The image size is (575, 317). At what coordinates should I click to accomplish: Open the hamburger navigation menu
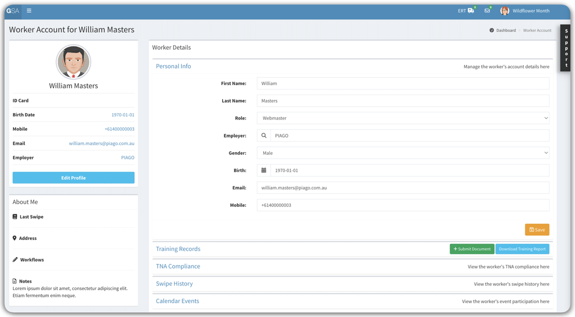(29, 10)
